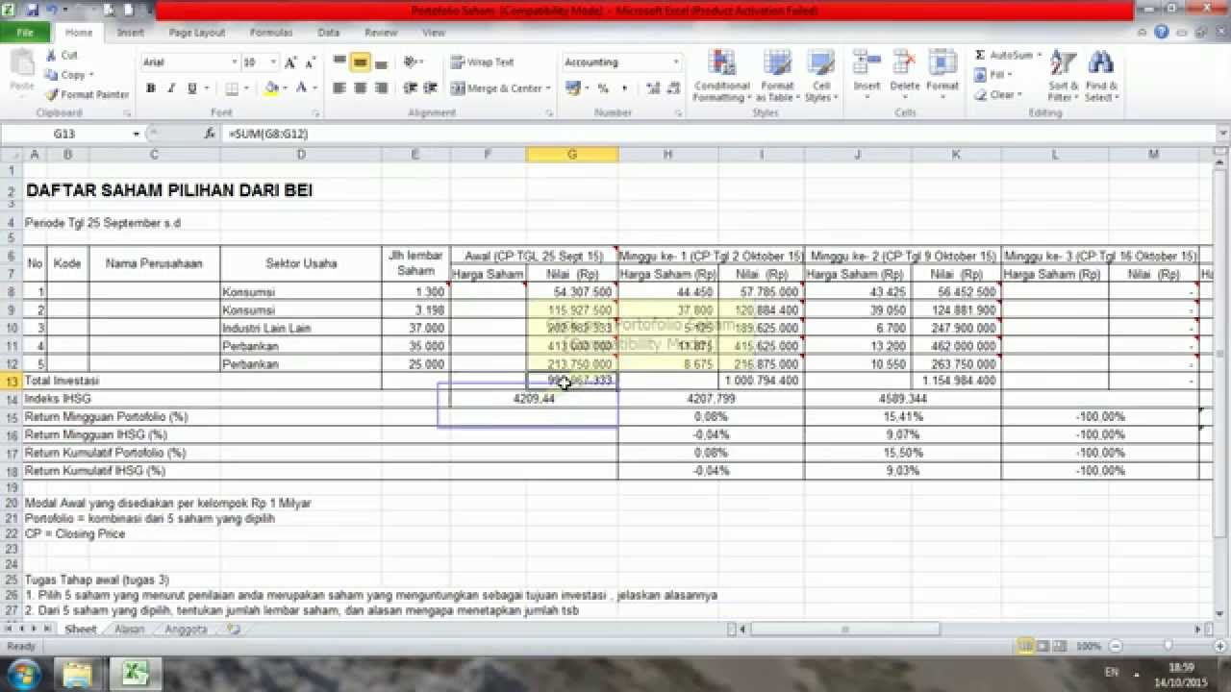Click the Cut scissors command
1231x692 pixels.
pyautogui.click(x=62, y=56)
